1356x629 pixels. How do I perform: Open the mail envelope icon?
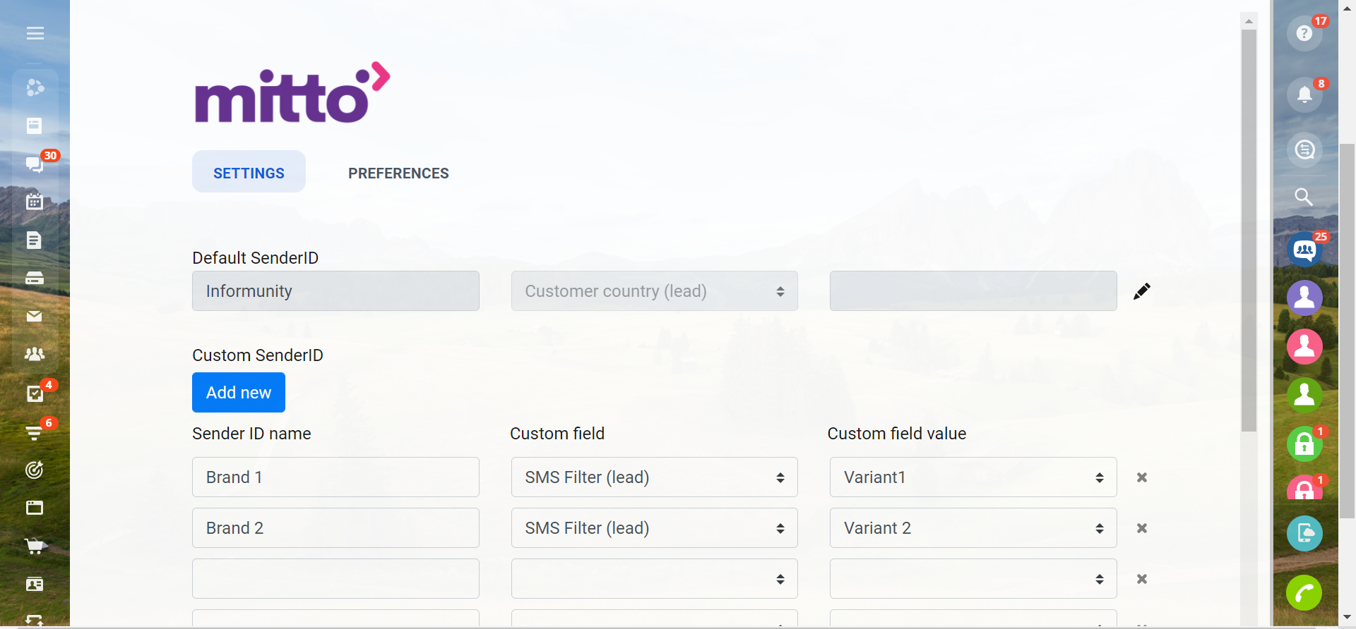pos(34,316)
